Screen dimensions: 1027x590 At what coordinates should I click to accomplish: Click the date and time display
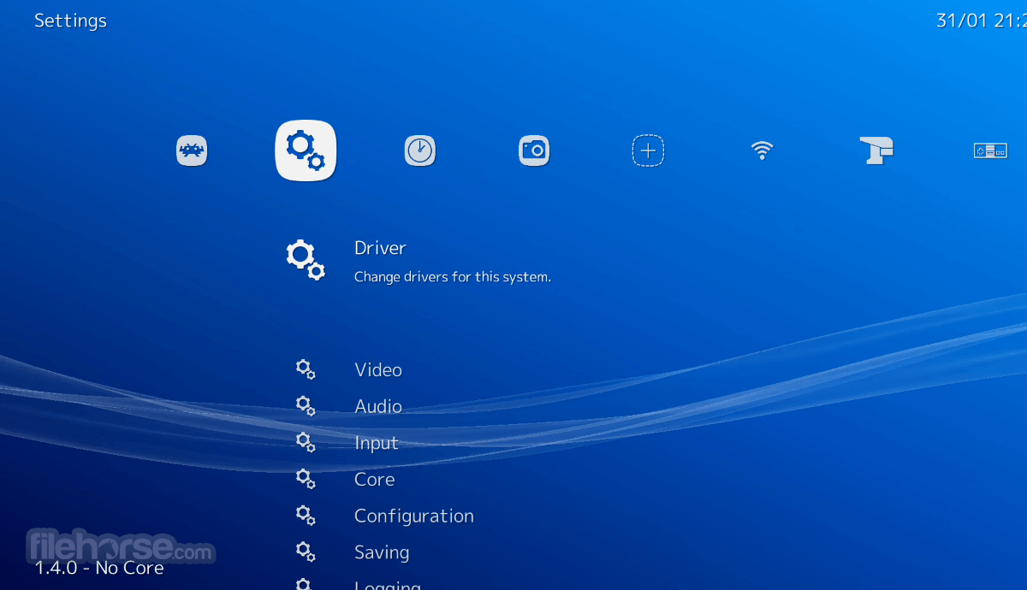coord(980,21)
